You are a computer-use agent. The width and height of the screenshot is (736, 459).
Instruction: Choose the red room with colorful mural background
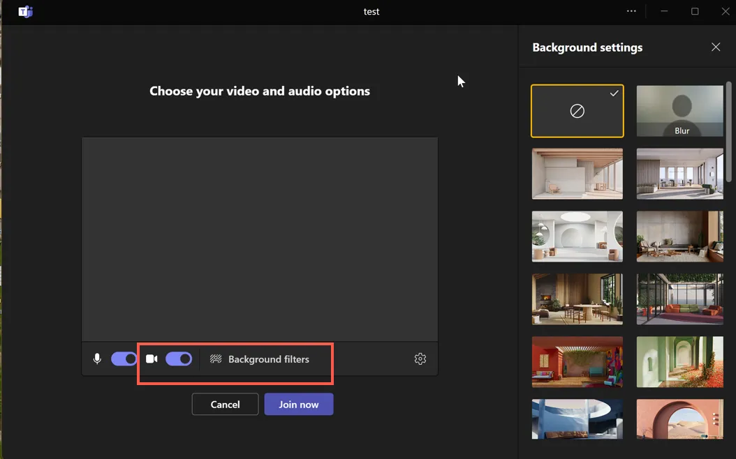[x=577, y=362]
